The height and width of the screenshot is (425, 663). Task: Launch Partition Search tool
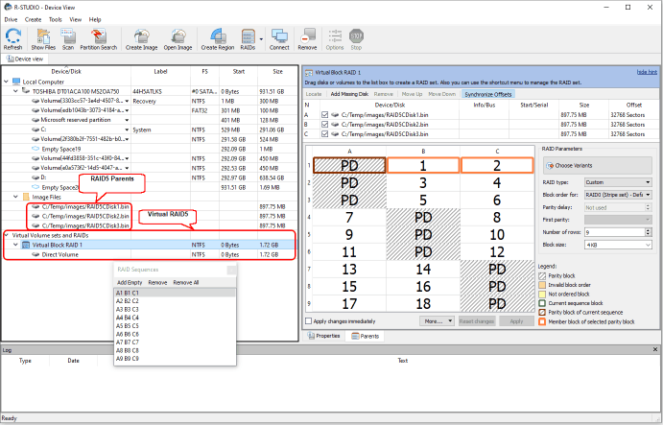tap(99, 39)
